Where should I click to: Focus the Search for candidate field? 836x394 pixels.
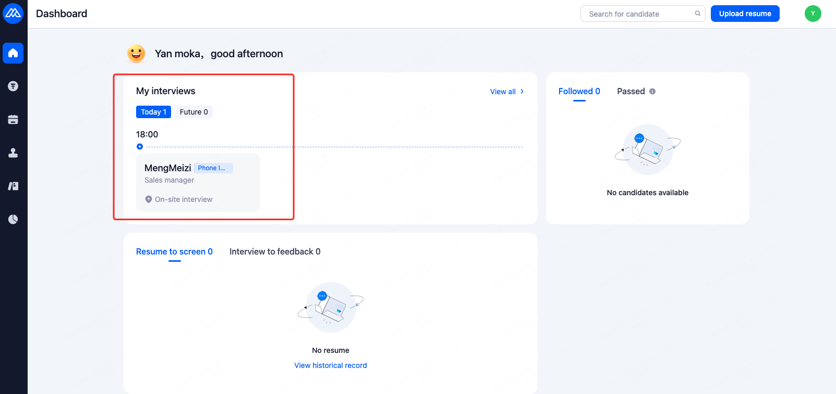(639, 14)
